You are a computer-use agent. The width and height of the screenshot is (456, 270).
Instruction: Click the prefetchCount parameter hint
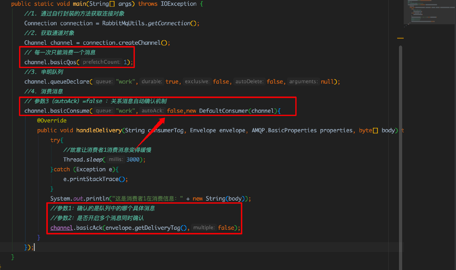(102, 62)
